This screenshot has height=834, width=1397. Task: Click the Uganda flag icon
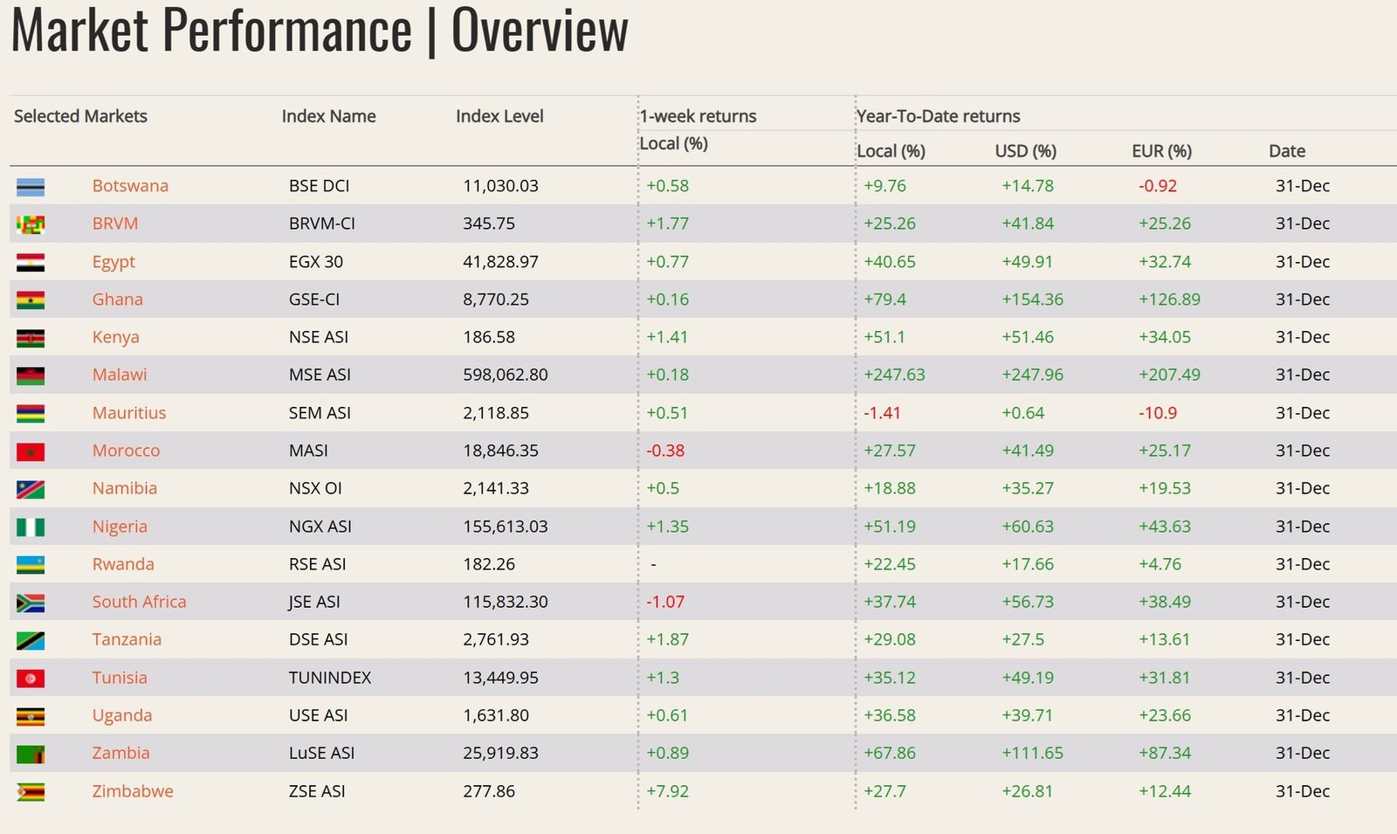(31, 716)
